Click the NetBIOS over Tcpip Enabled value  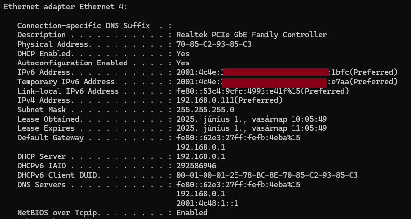coord(192,213)
